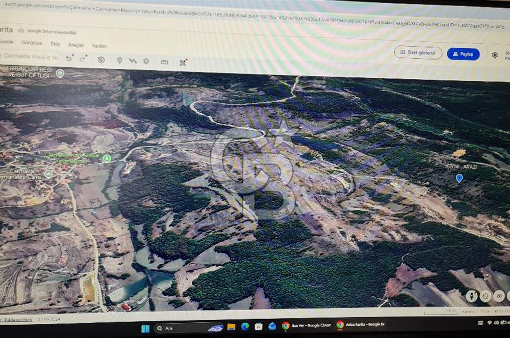Open the Ekle menu
This screenshot has width=510, height=338.
(55, 44)
